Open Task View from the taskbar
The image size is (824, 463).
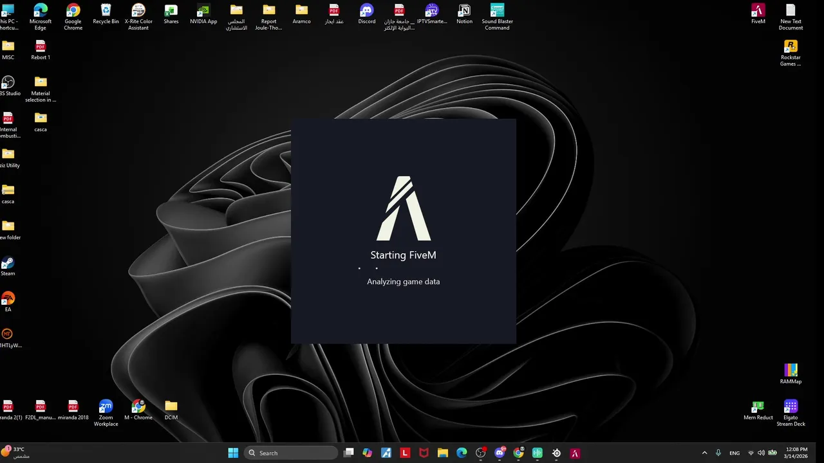348,453
